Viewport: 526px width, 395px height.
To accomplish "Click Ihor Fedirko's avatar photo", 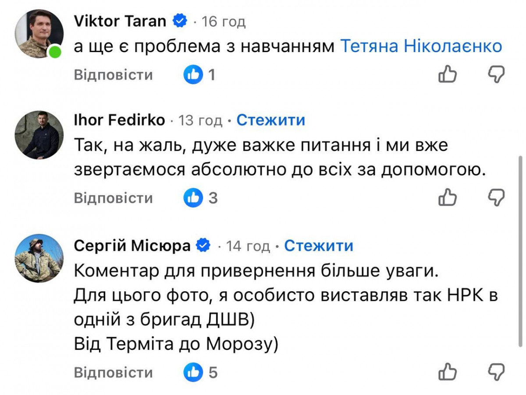I will 39,135.
